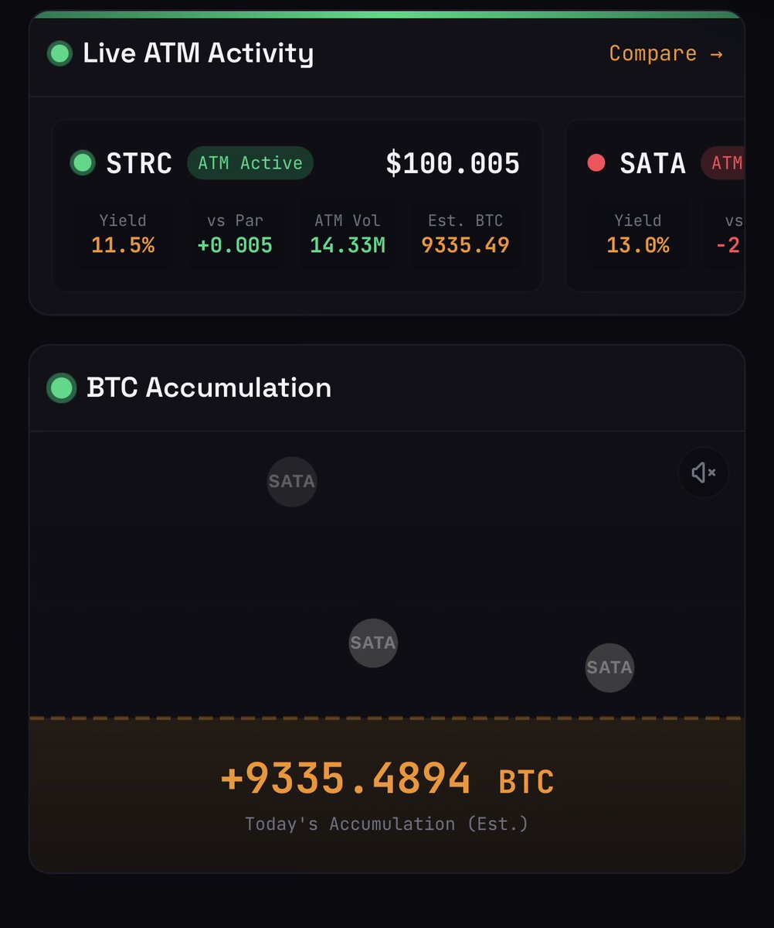Open the Compare link
Viewport: 774px width, 928px height.
click(665, 53)
